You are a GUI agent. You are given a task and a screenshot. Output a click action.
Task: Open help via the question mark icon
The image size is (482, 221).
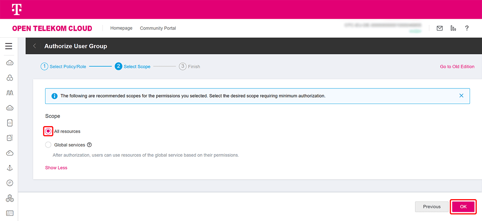click(x=467, y=28)
